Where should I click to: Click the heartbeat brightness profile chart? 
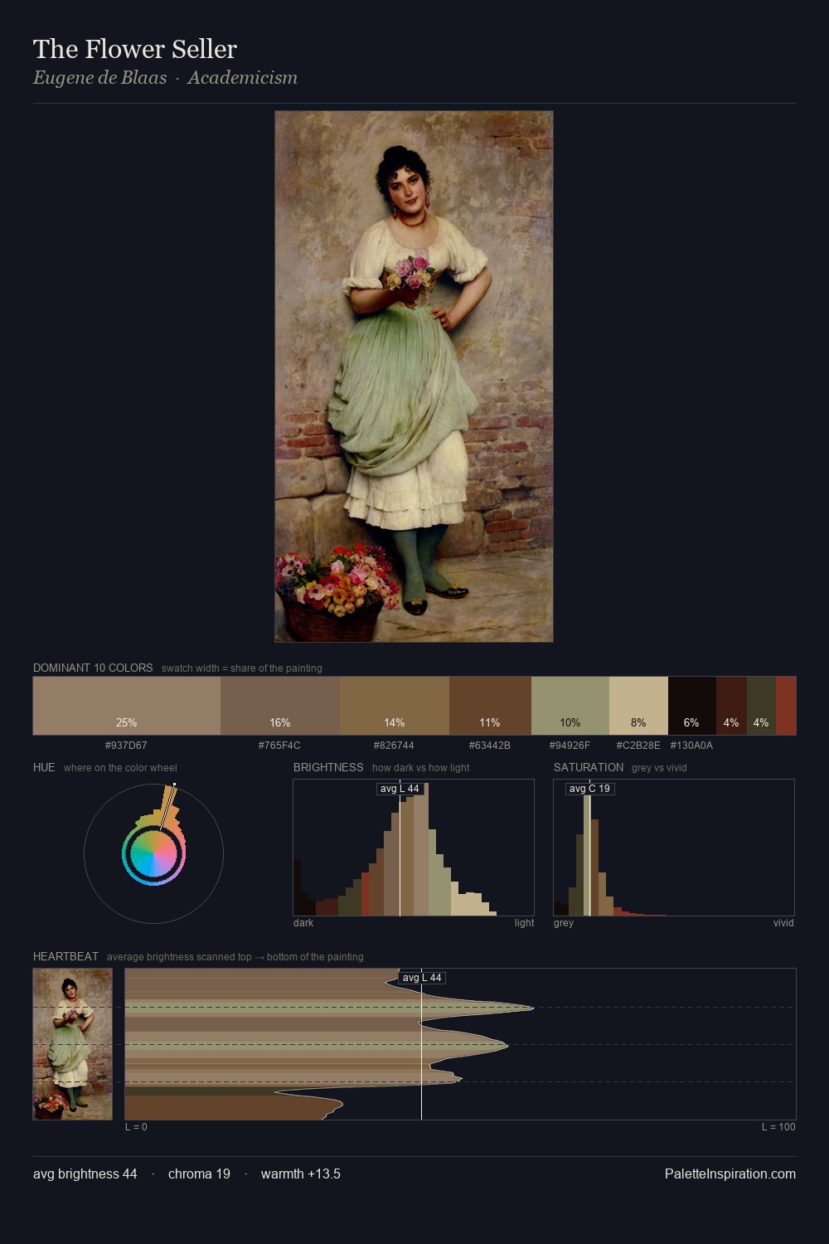point(460,1044)
